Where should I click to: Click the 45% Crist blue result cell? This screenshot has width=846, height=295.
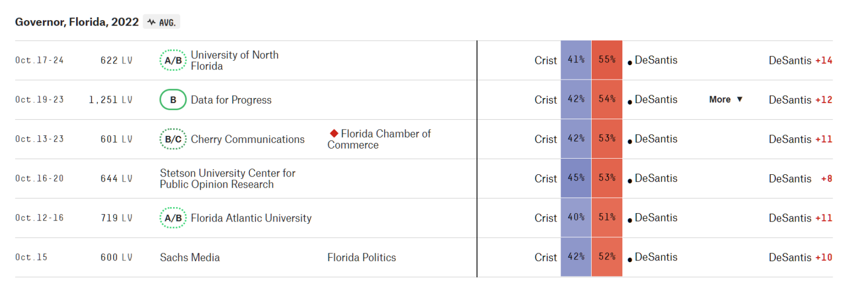[576, 179]
